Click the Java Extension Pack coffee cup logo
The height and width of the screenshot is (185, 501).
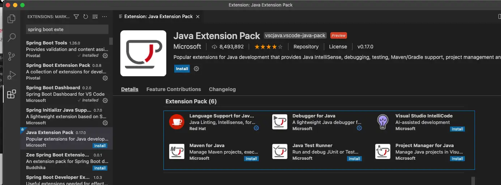[x=143, y=53]
